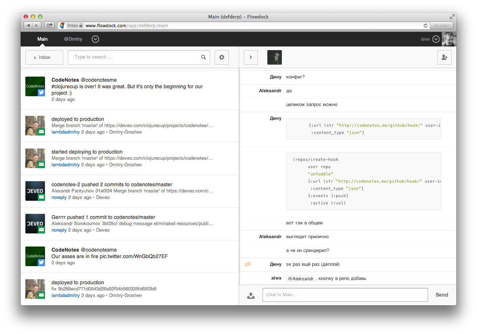Image resolution: width=477 pixels, height=334 pixels.
Task: Click the Send button
Action: tap(442, 295)
